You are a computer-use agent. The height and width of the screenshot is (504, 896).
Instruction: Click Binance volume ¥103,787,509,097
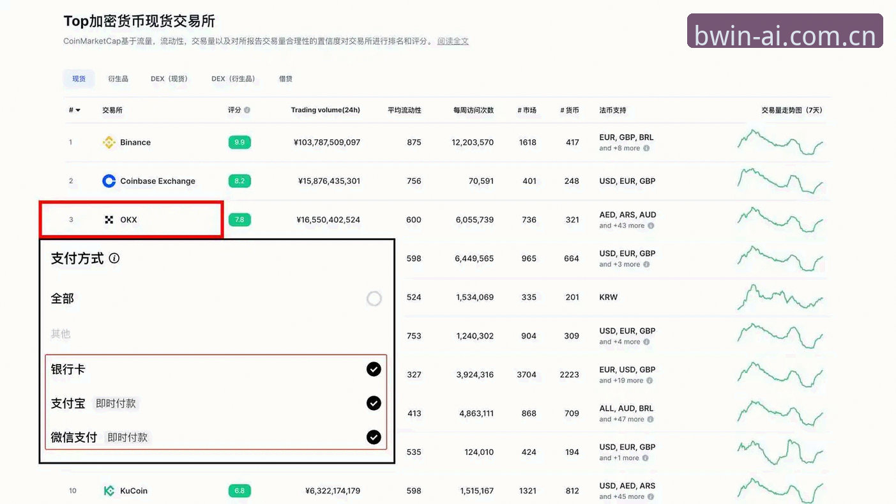point(327,142)
